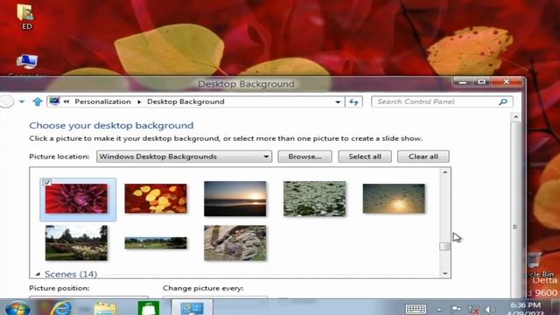Open the File Explorer taskbar icon

[105, 309]
